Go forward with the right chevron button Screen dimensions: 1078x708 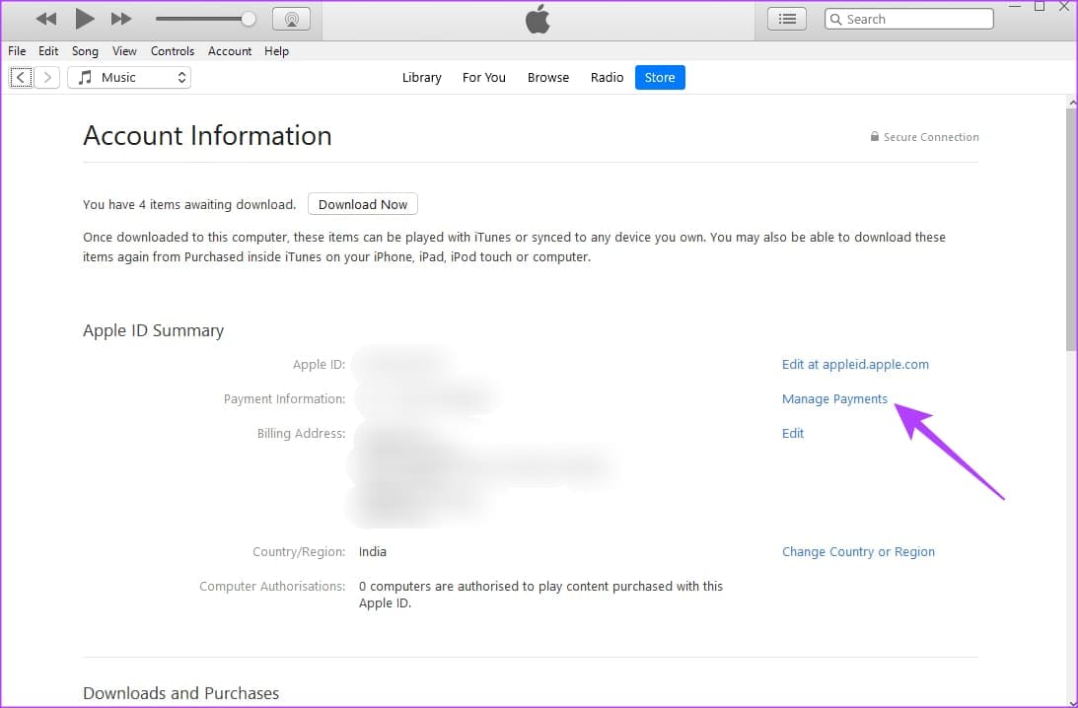coord(46,78)
